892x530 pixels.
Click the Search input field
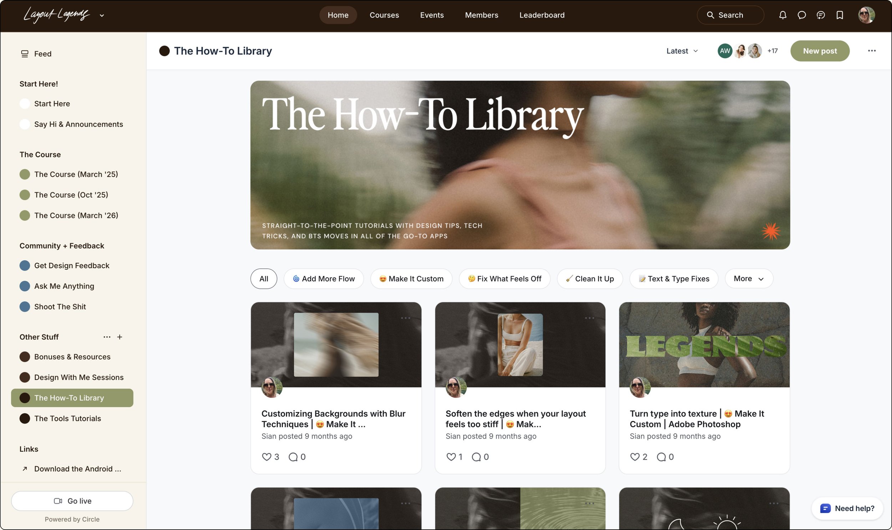click(x=730, y=15)
